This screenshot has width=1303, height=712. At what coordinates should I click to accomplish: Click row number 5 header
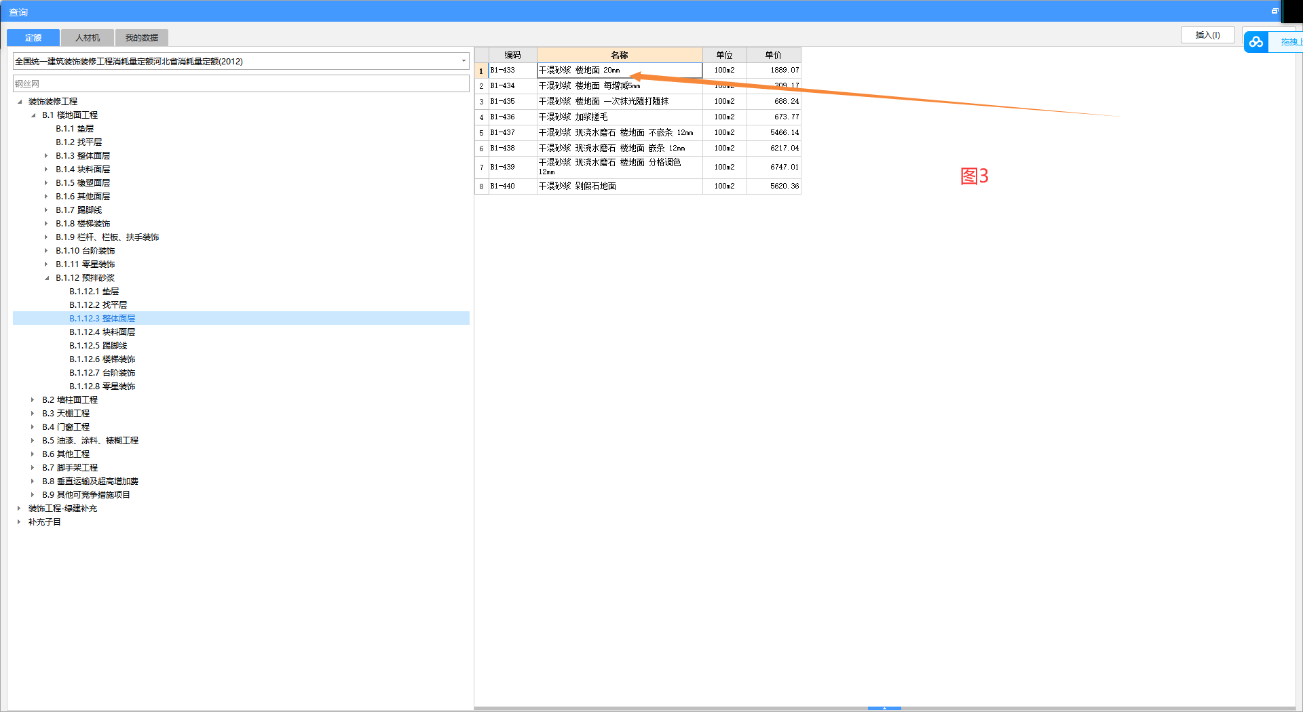tap(481, 133)
